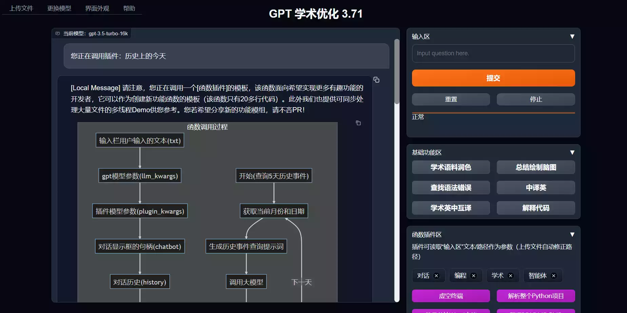The height and width of the screenshot is (313, 627).
Task: Run 学术语料润色 polishing function
Action: [451, 167]
